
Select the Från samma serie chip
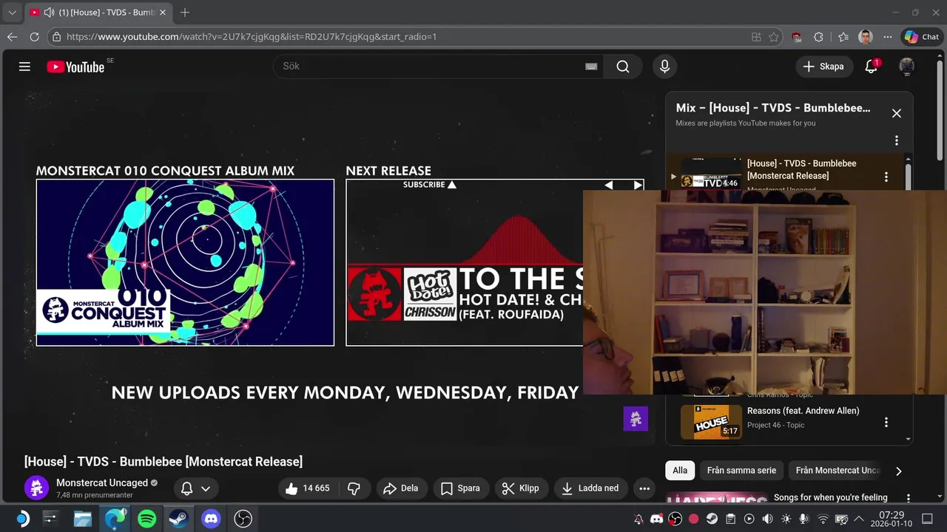741,470
